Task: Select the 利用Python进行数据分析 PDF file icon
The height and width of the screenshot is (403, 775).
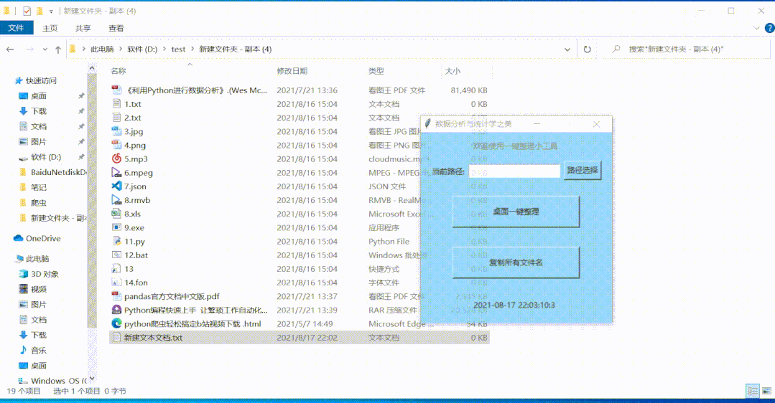Action: [x=116, y=90]
